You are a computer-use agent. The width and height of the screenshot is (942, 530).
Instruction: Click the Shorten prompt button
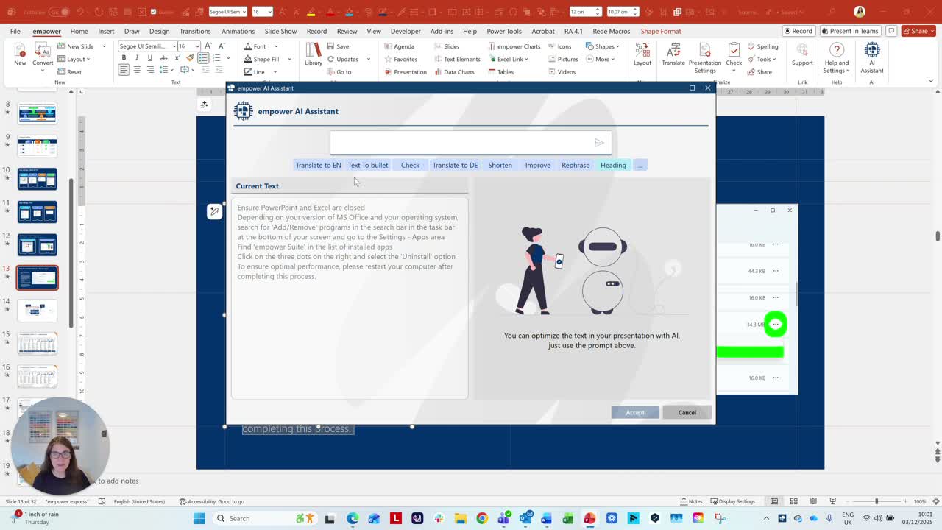point(500,165)
